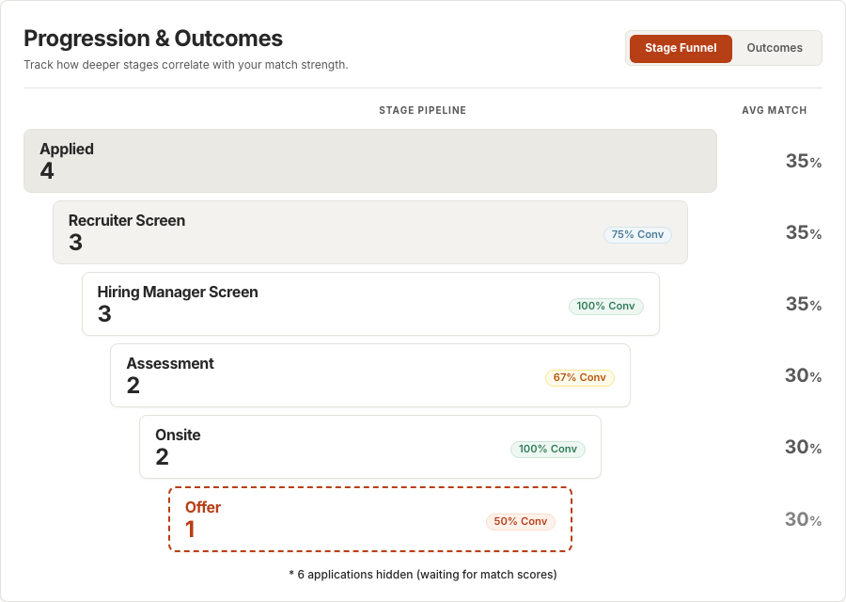This screenshot has height=602, width=846.
Task: Click the 75% Conv badge
Action: [x=637, y=234]
